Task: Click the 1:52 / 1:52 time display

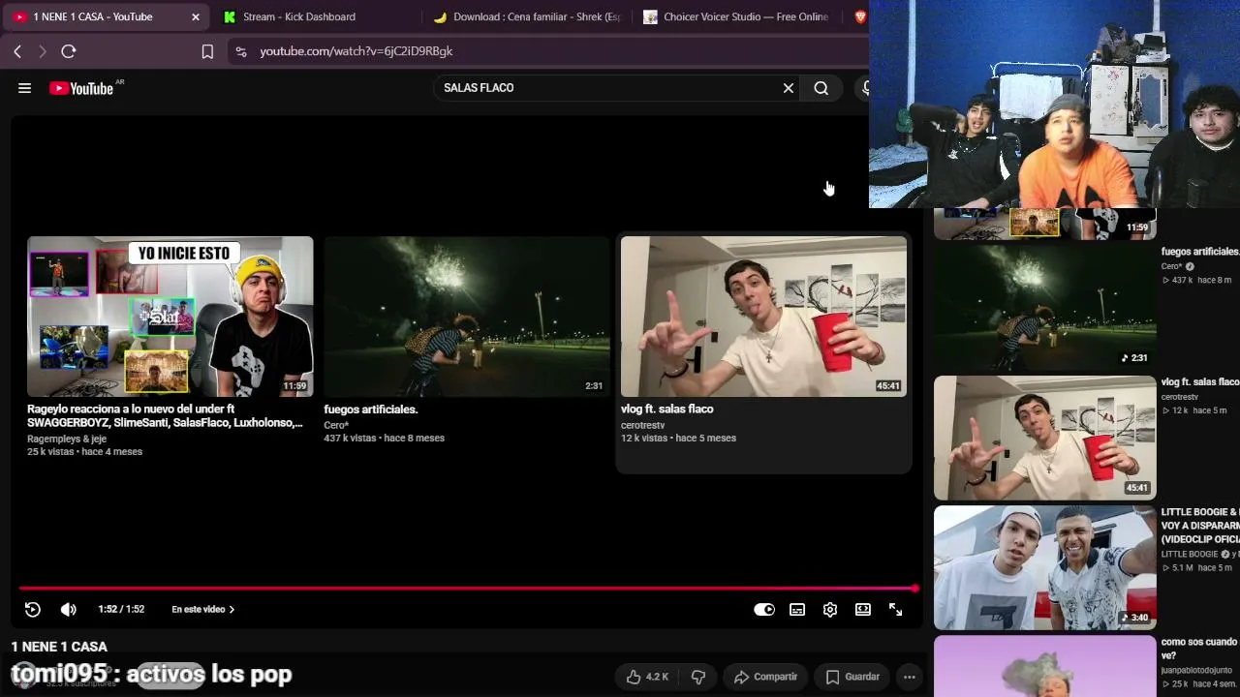Action: coord(121,609)
